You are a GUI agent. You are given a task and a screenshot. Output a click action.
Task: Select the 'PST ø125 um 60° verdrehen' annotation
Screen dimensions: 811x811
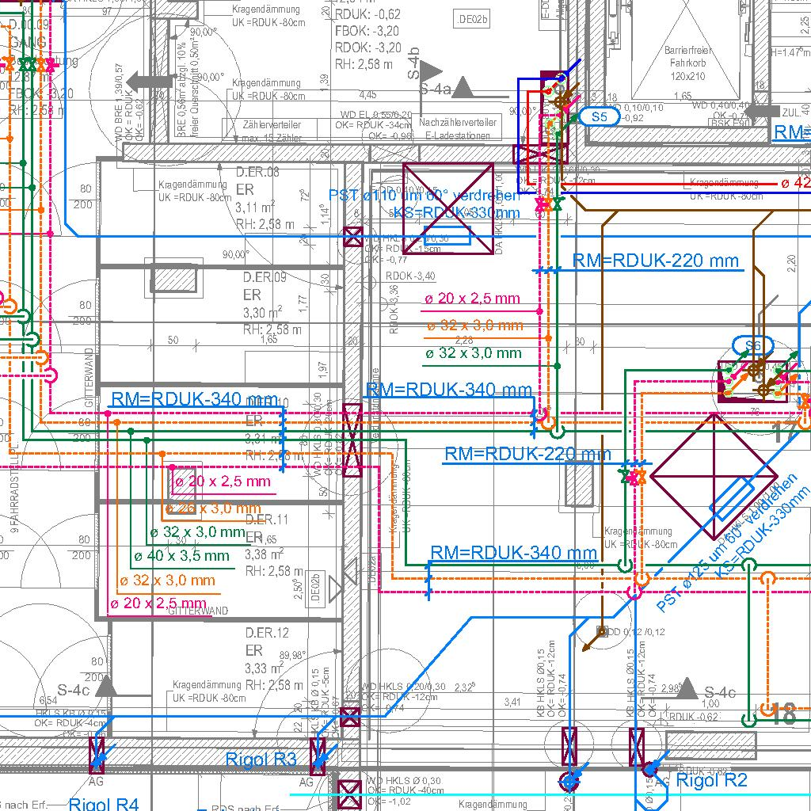pos(726,542)
